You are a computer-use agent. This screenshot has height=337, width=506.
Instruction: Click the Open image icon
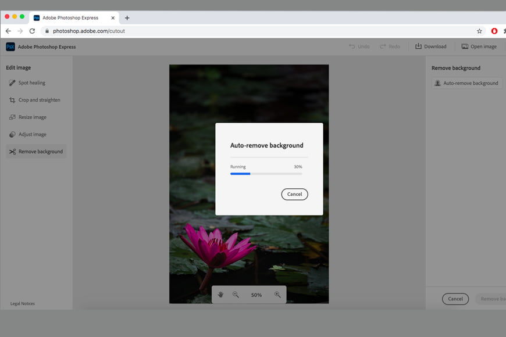point(465,46)
